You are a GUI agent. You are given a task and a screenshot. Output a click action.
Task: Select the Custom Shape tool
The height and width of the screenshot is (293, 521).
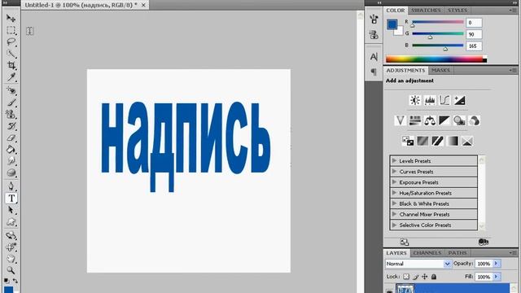pos(11,222)
